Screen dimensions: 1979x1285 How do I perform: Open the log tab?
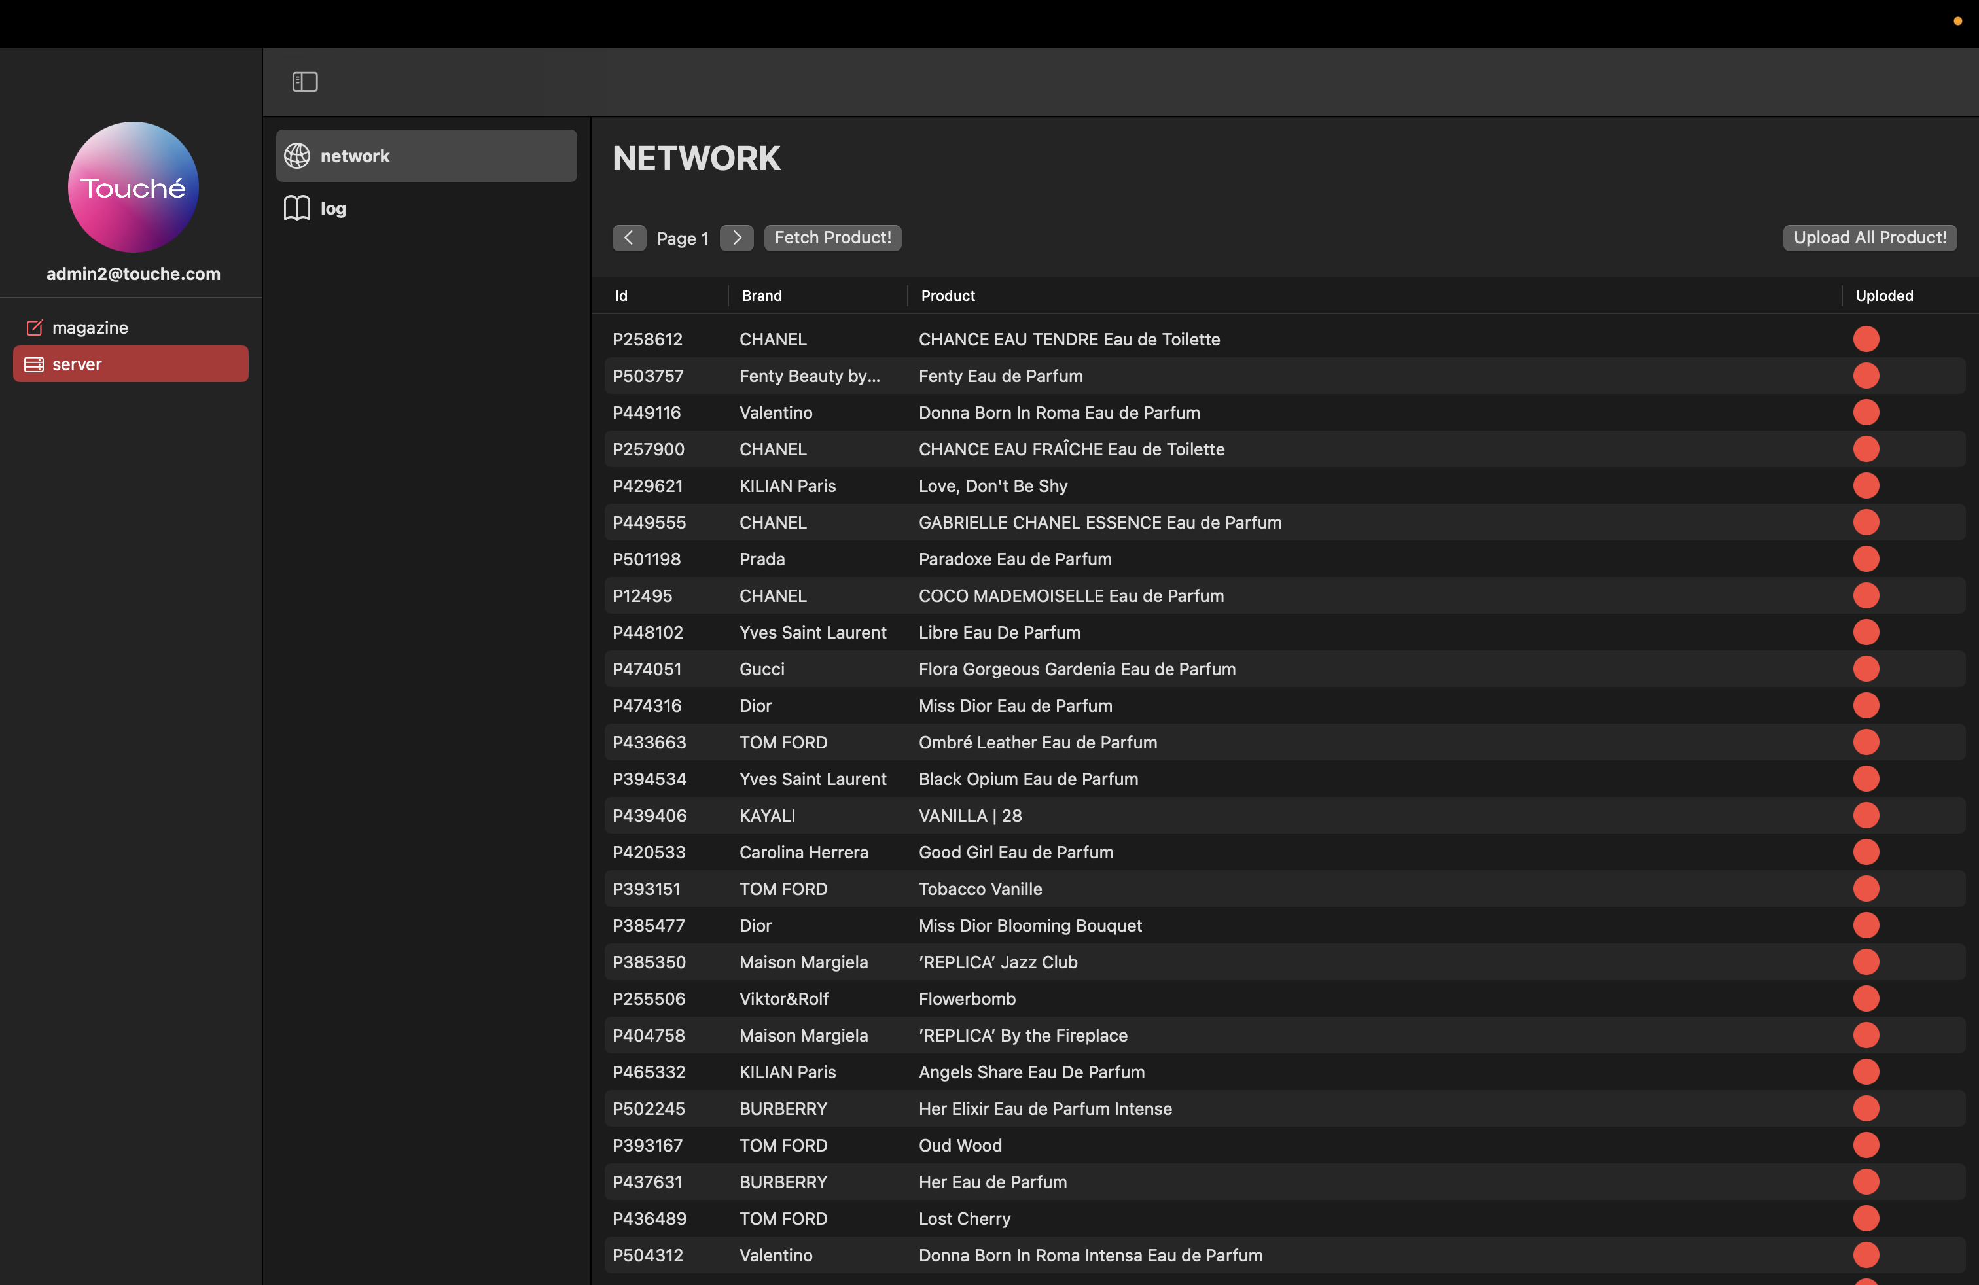point(334,208)
